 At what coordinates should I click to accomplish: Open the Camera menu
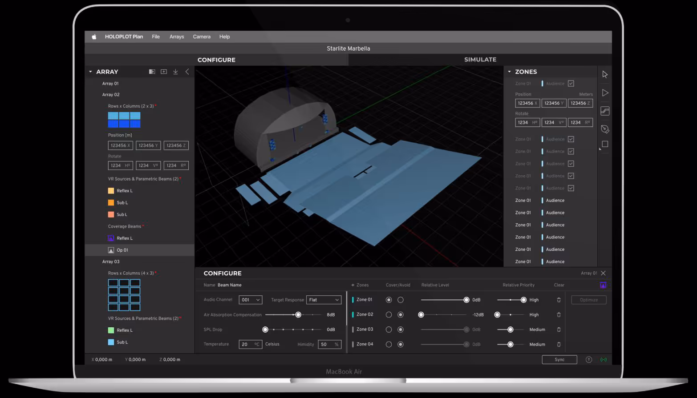tap(202, 37)
